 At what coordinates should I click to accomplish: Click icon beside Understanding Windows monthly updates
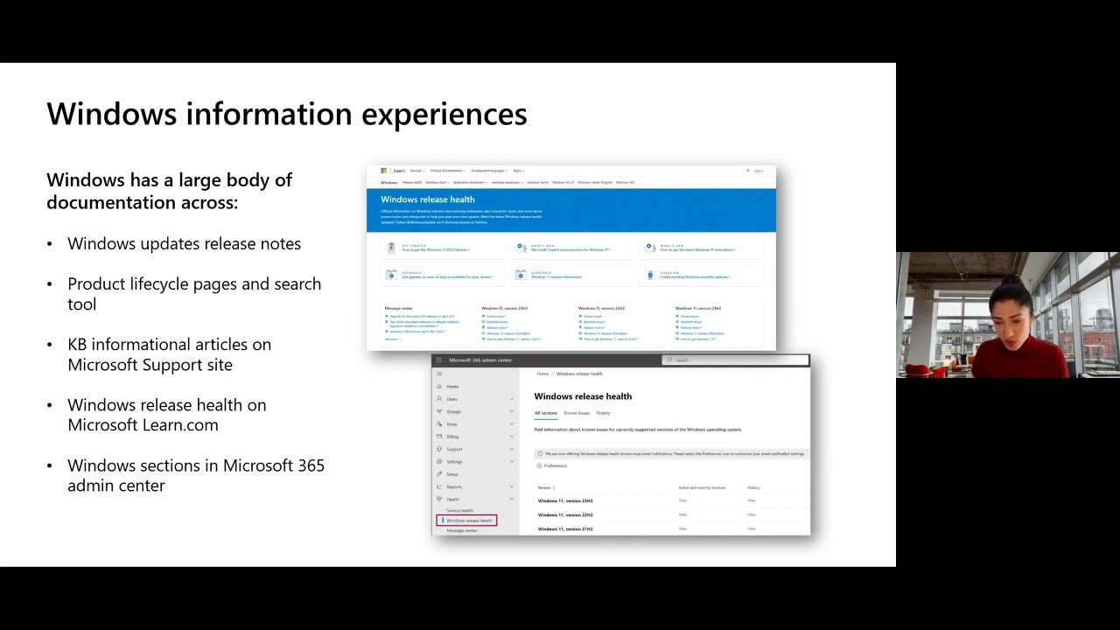(650, 275)
